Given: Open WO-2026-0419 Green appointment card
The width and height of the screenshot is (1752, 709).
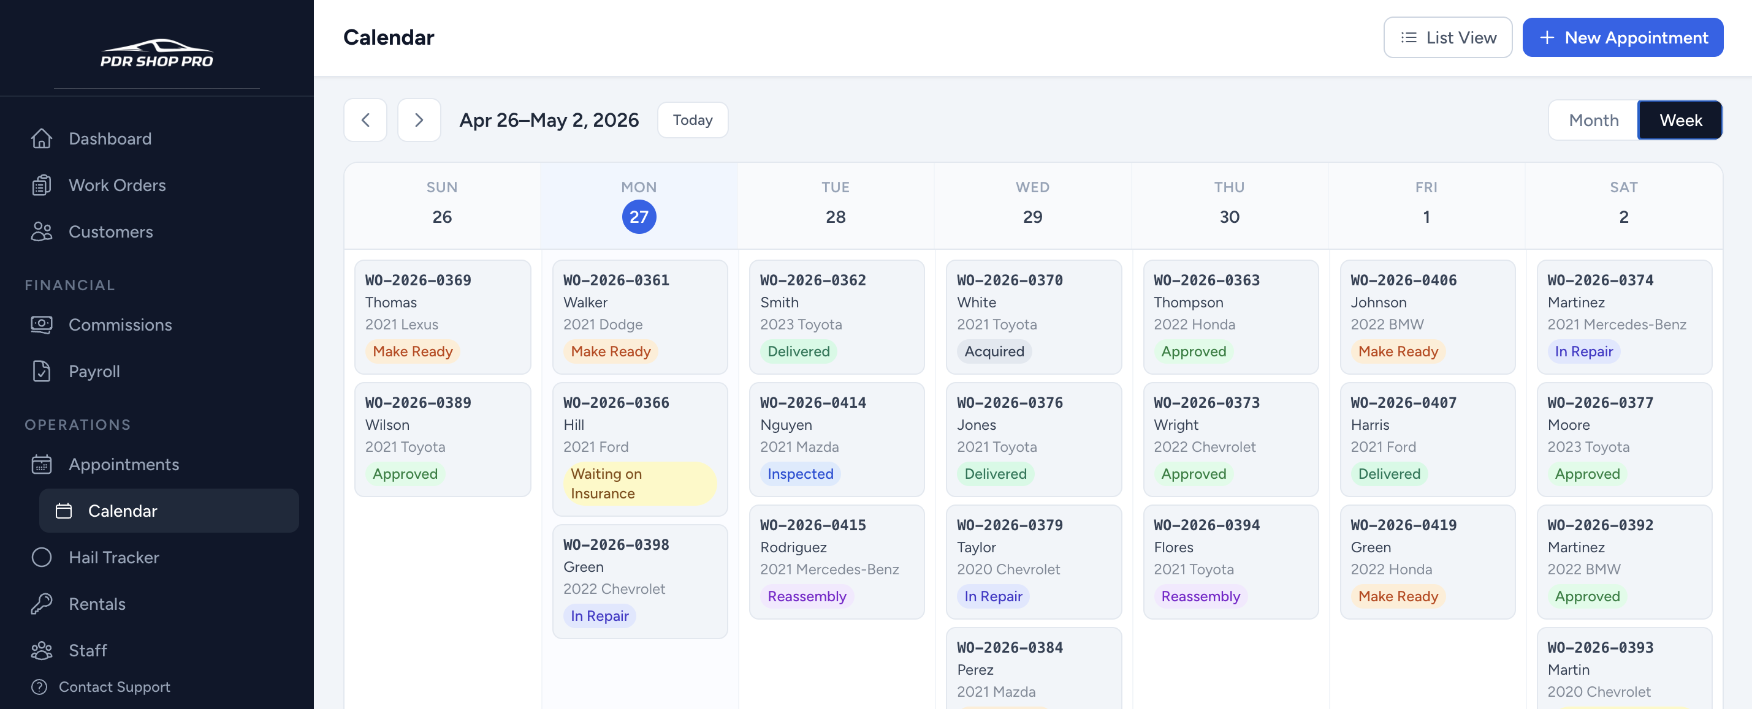Looking at the screenshot, I should [x=1428, y=561].
